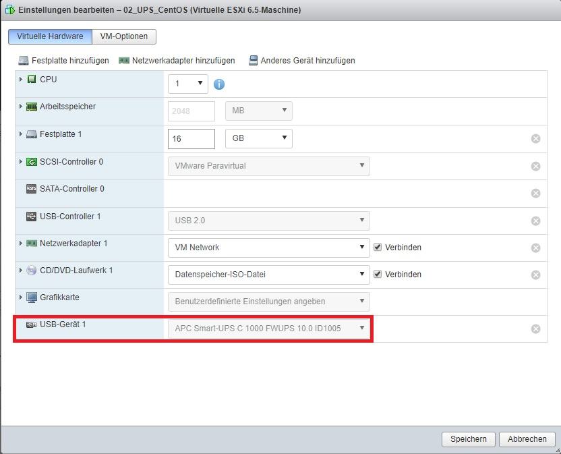The width and height of the screenshot is (561, 454).
Task: Remove USB-Gerät 1 with its X icon
Action: 535,329
